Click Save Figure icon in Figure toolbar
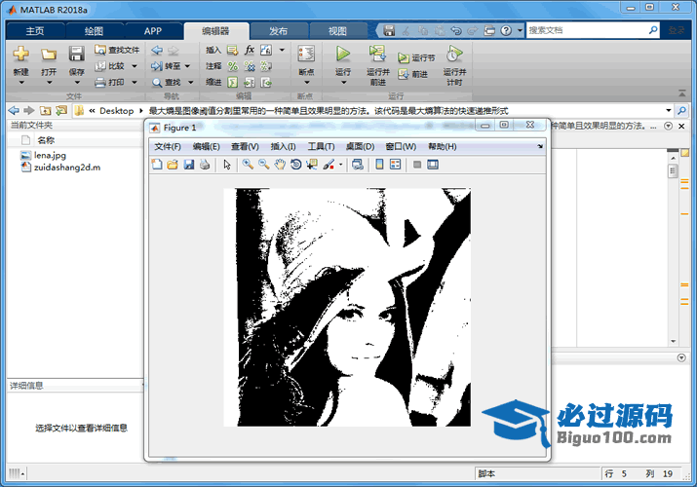 189,165
